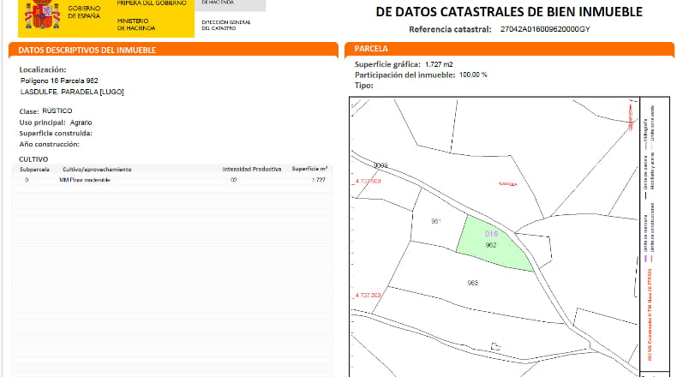Click the 'Tipo:' label under Parcela

click(364, 86)
